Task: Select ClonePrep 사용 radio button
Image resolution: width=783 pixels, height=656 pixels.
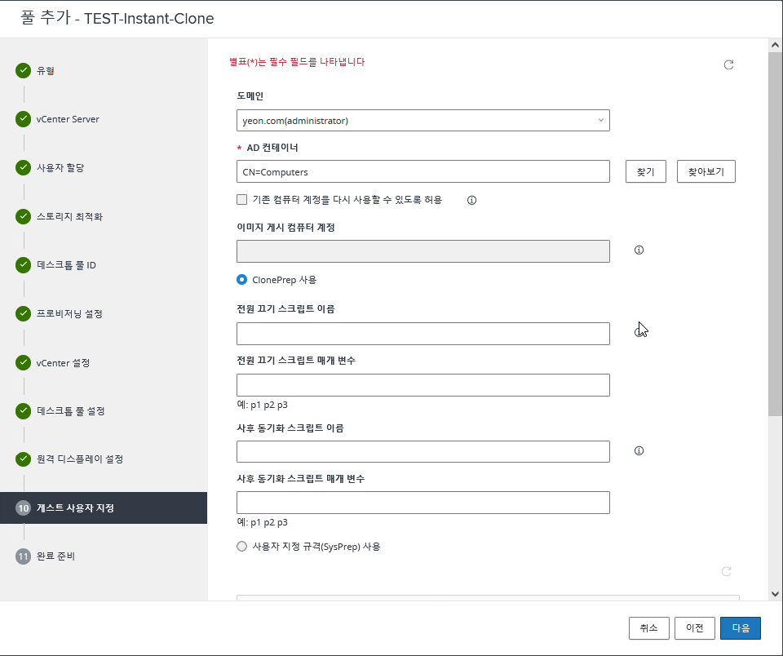Action: [241, 280]
